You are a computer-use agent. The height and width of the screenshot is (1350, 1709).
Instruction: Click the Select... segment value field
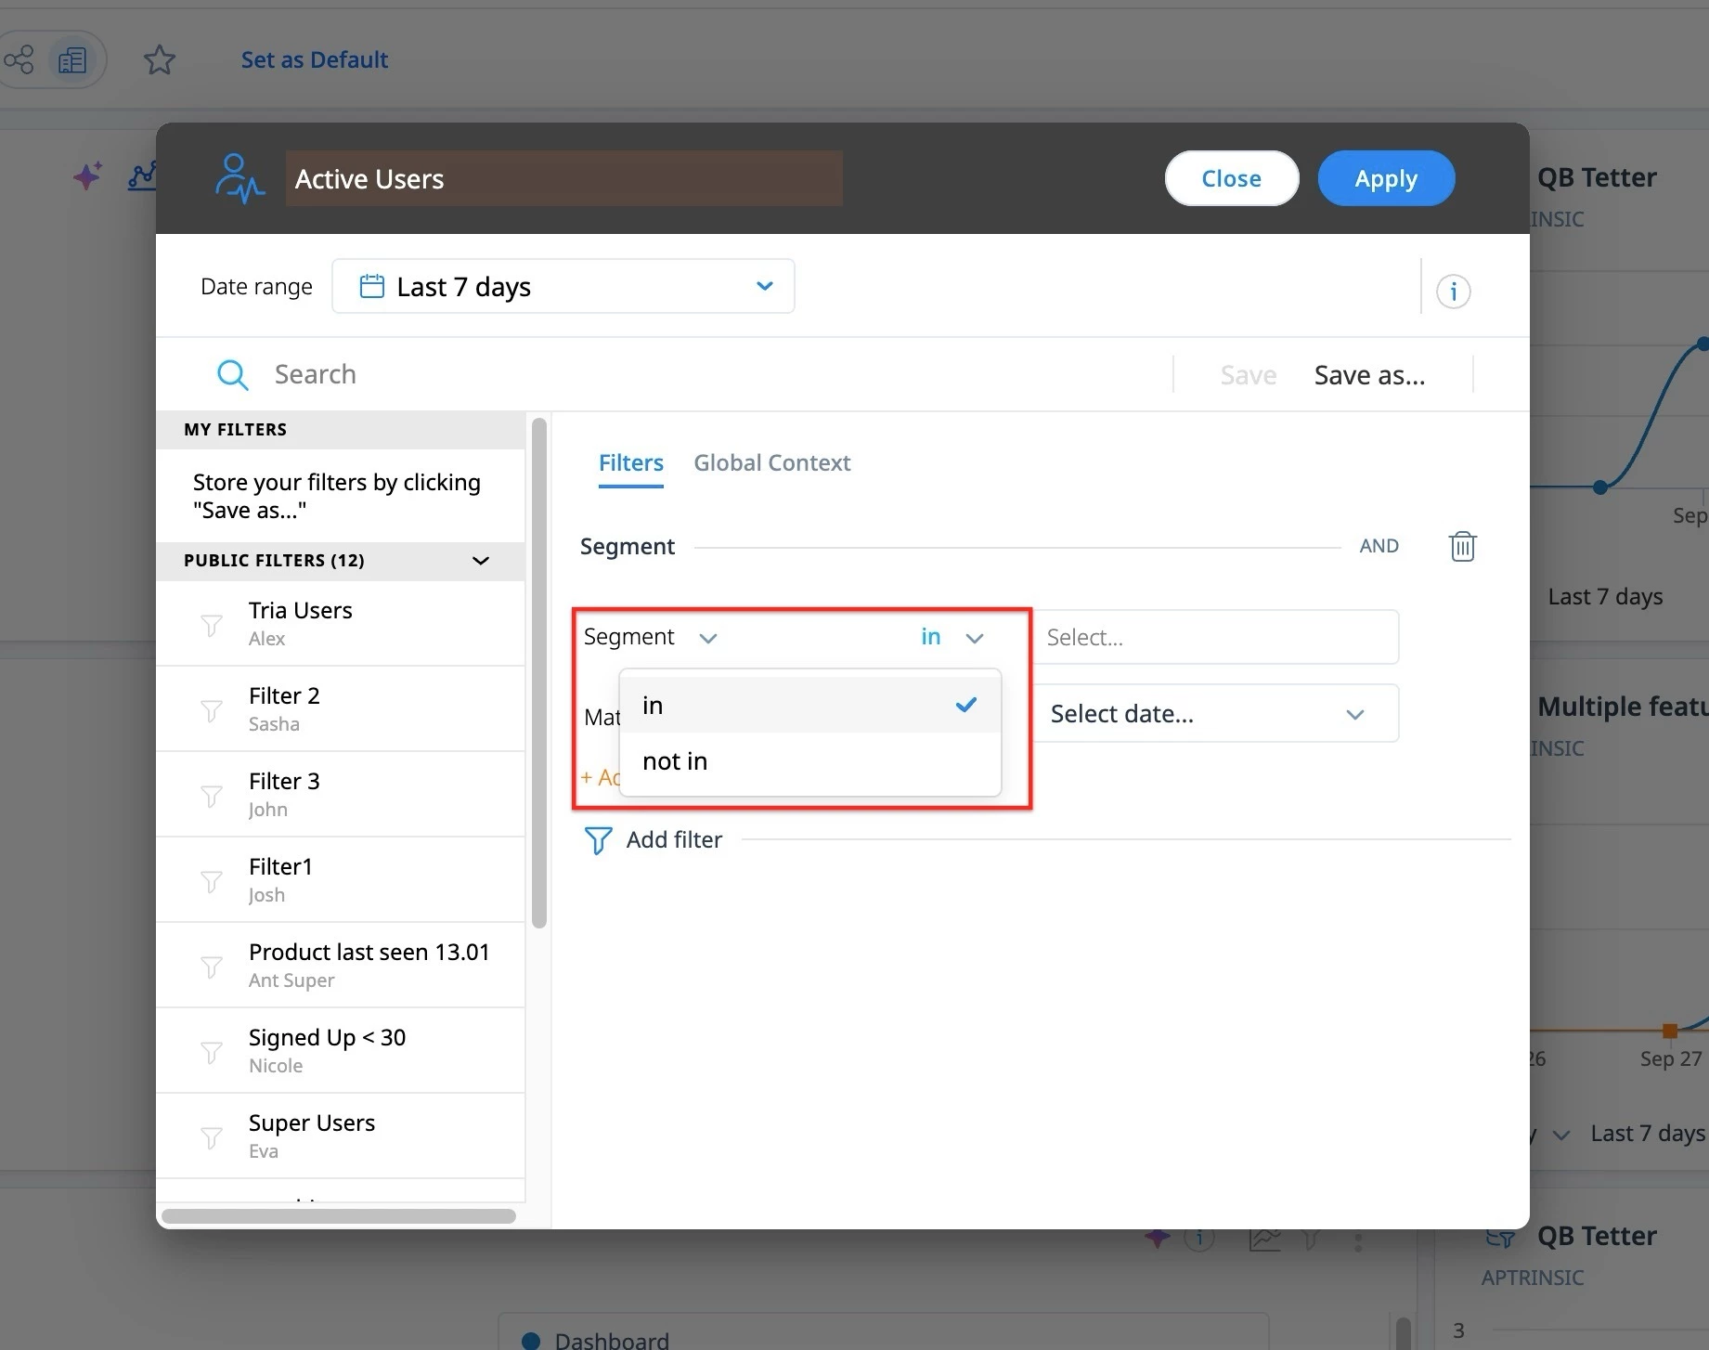pos(1215,637)
